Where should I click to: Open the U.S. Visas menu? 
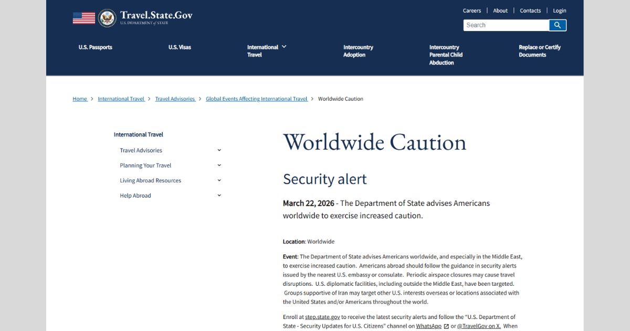tap(180, 47)
